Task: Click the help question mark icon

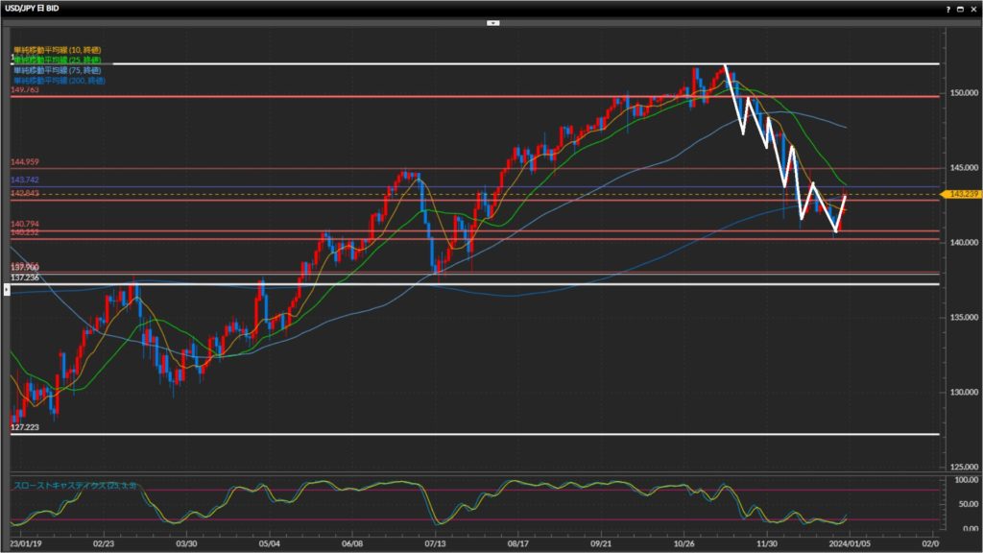Action: [947, 8]
